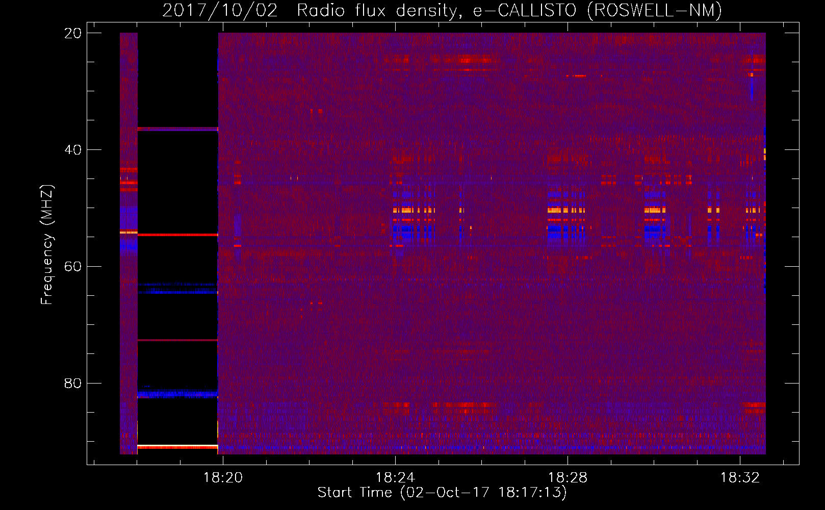Click the 80 frequency tick label
825x510 pixels.
point(73,384)
